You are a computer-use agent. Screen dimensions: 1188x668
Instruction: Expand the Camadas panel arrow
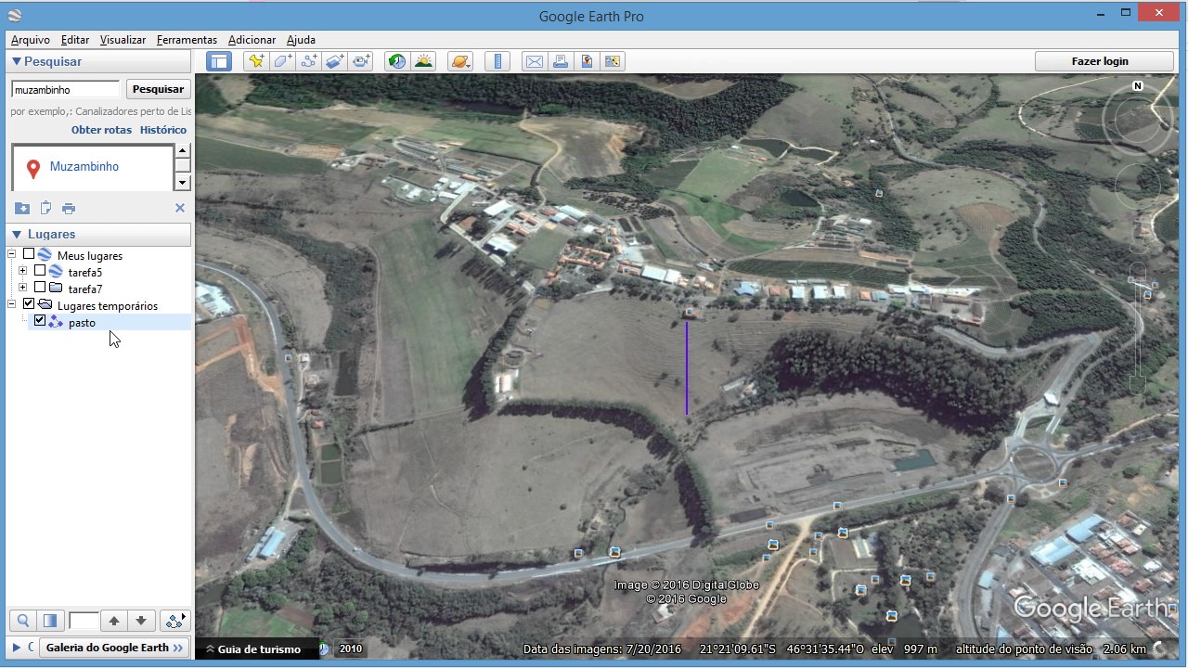16,648
